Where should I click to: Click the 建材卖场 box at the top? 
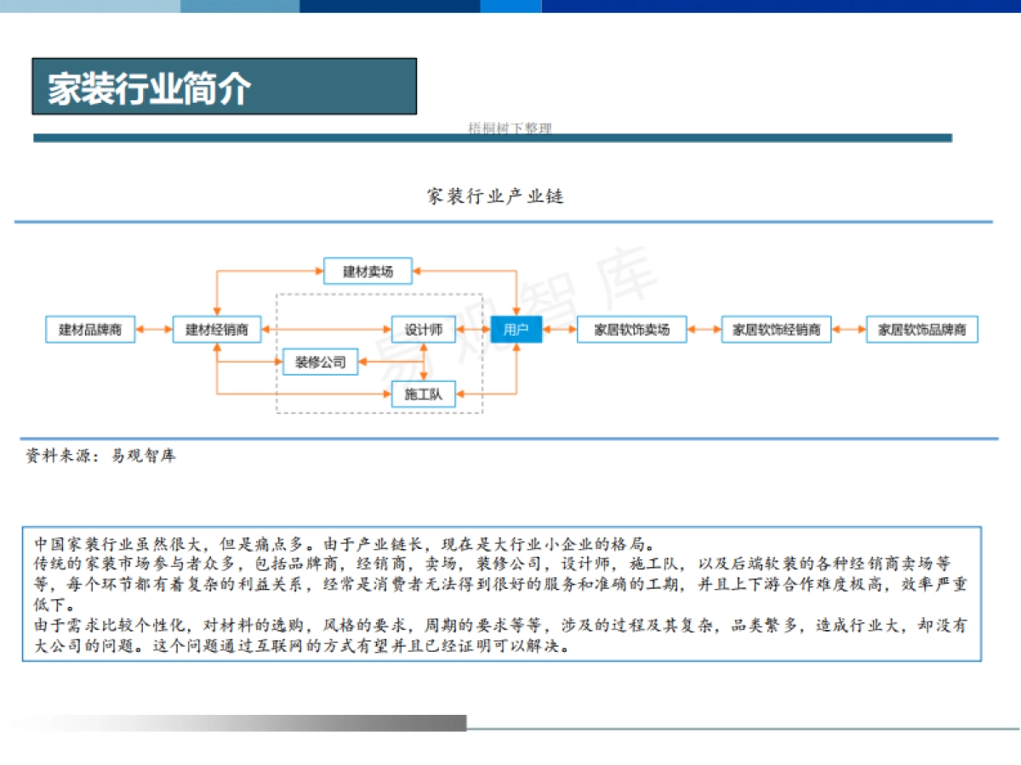point(368,269)
